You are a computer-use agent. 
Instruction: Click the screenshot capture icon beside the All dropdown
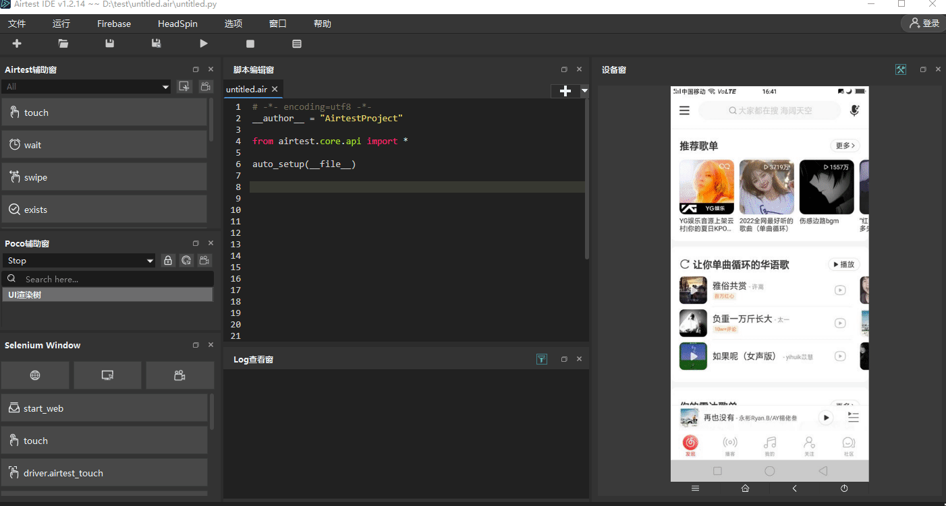click(184, 86)
